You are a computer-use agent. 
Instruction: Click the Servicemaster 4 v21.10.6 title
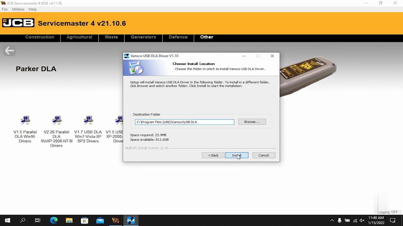82,23
